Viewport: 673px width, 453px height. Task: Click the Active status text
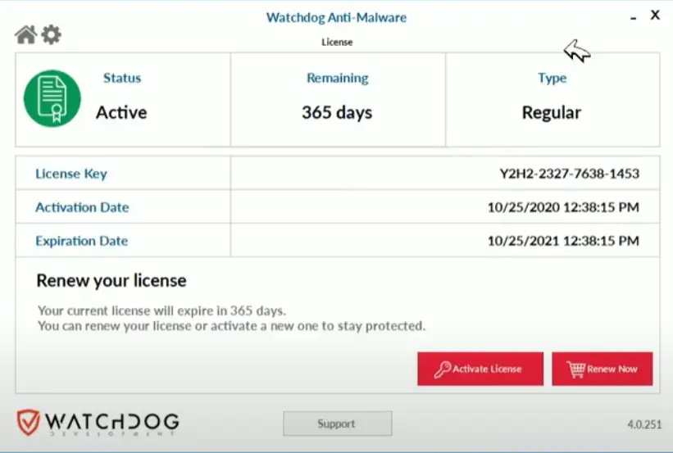click(x=121, y=112)
